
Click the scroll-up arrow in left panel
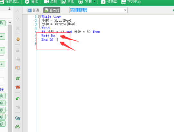pyautogui.click(x=10, y=22)
